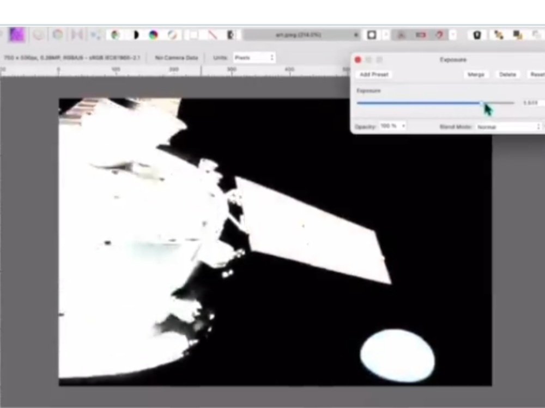The height and width of the screenshot is (408, 545).
Task: Open the Develop persona icon
Action: (57, 35)
